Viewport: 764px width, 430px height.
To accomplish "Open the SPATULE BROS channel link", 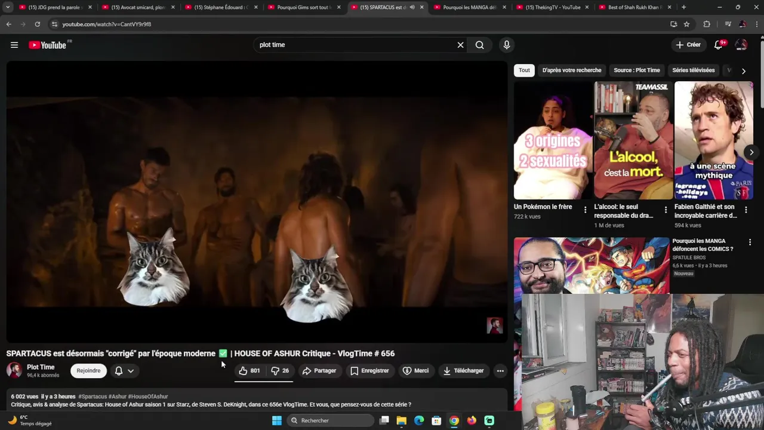I will (689, 258).
